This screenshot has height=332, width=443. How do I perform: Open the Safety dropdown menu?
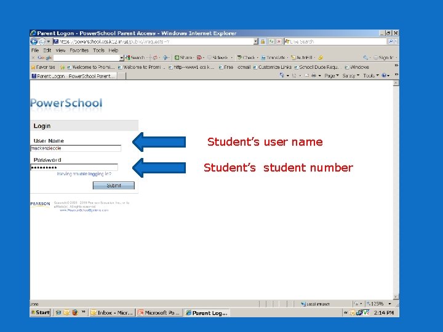click(x=351, y=76)
